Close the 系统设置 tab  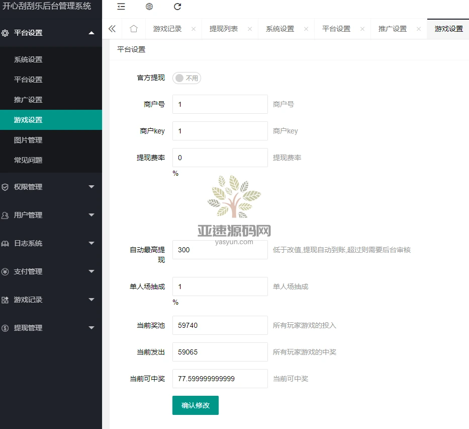pyautogui.click(x=306, y=29)
